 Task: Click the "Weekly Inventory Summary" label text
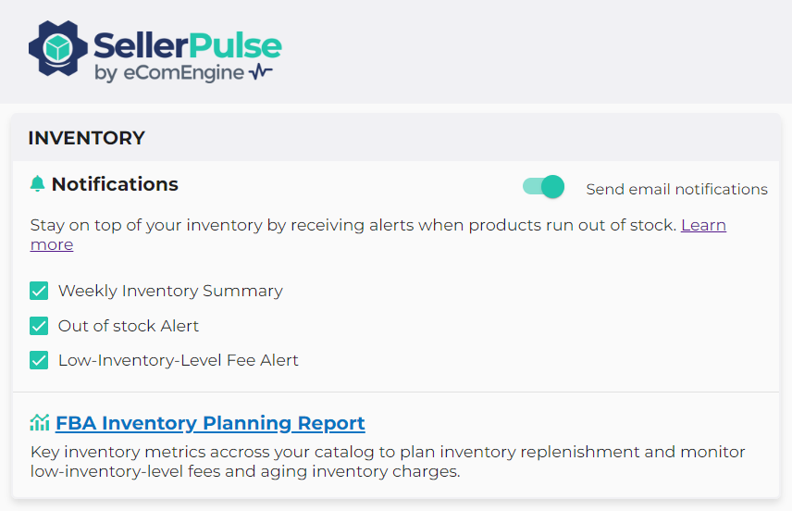click(x=170, y=291)
